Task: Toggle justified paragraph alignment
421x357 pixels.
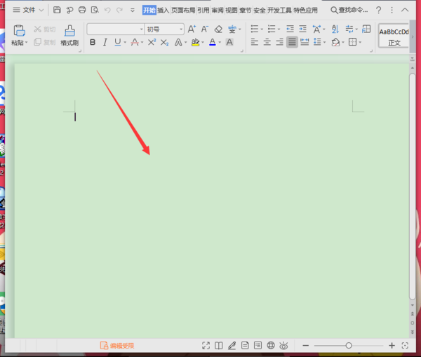Action: (292, 42)
